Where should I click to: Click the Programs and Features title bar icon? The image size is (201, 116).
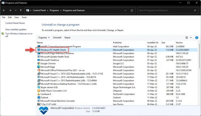tap(3, 3)
